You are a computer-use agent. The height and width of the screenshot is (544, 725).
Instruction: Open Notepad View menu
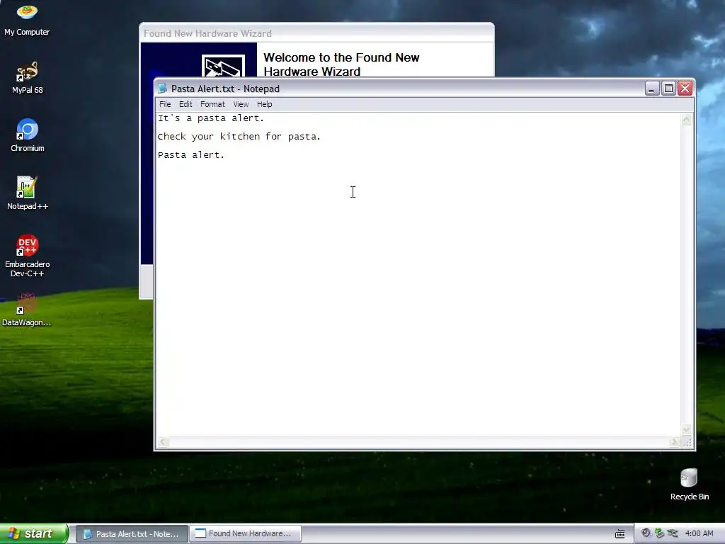(241, 104)
